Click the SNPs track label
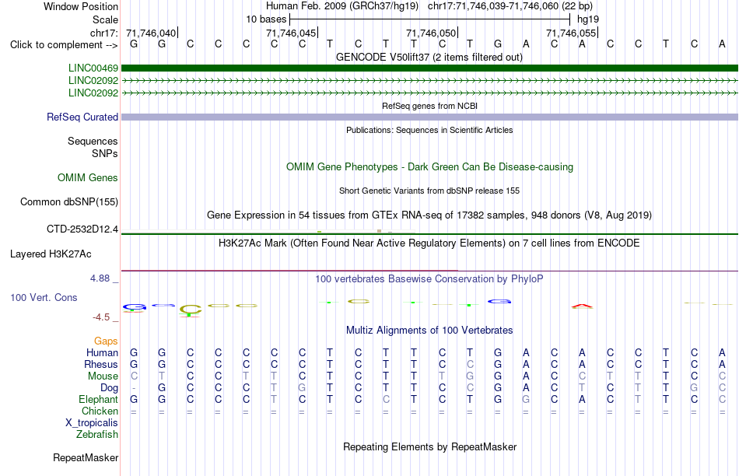 pyautogui.click(x=105, y=153)
